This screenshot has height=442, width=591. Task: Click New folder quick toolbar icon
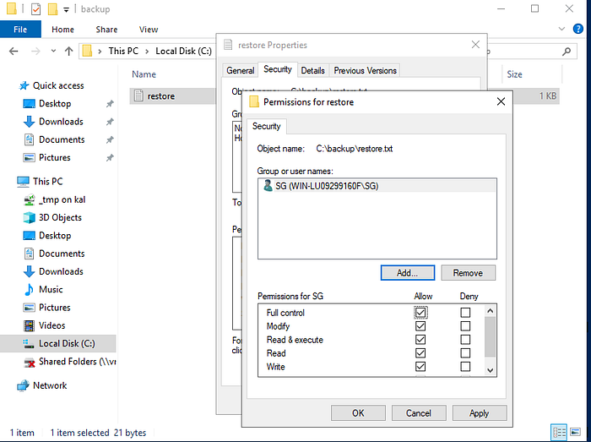pos(52,8)
